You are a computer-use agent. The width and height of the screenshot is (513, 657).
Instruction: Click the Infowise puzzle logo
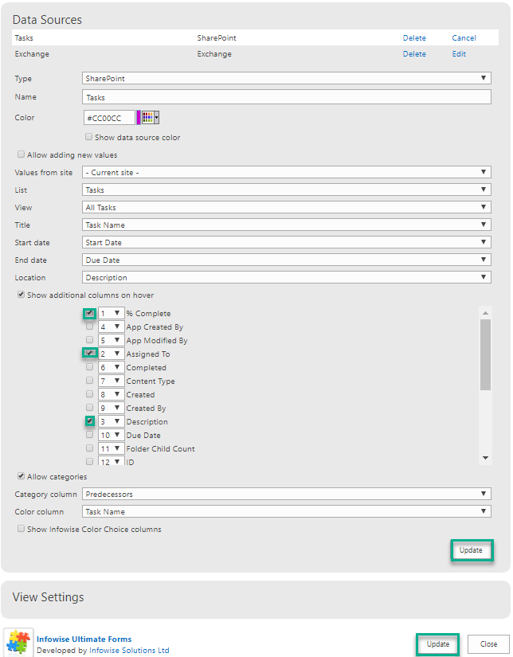coord(18,643)
